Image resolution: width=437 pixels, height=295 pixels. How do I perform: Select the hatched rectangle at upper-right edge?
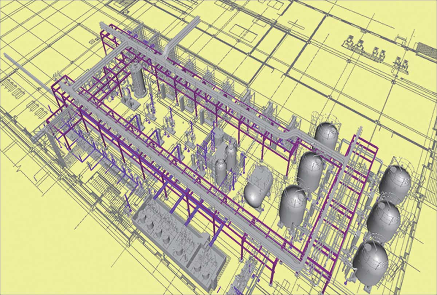[426, 47]
